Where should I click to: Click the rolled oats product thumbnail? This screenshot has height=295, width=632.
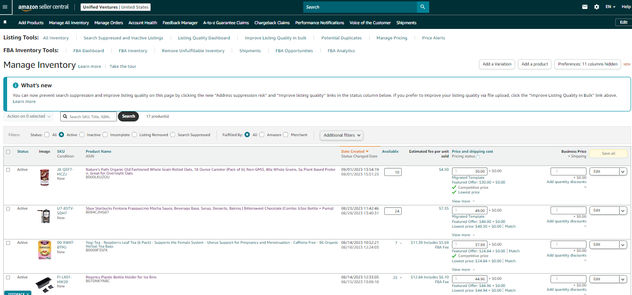point(45,177)
